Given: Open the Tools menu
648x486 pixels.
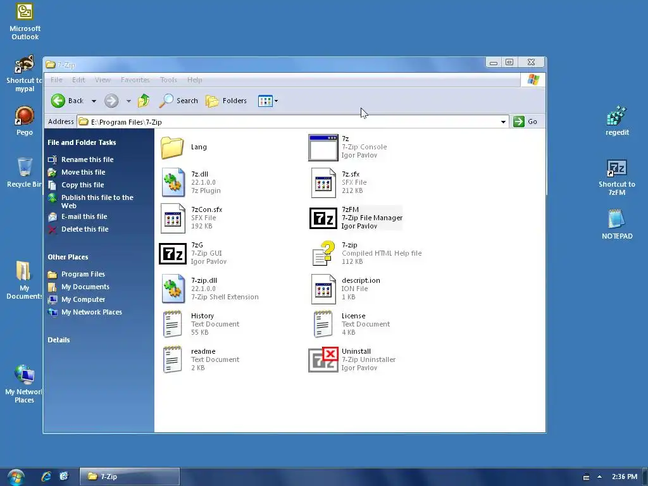Looking at the screenshot, I should (168, 80).
